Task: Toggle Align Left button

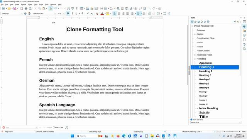Action: point(115,14)
